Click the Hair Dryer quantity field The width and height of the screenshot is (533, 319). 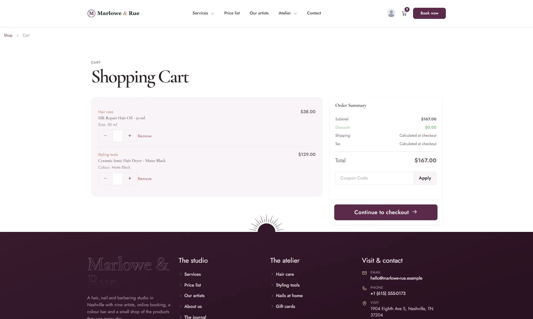tap(118, 179)
